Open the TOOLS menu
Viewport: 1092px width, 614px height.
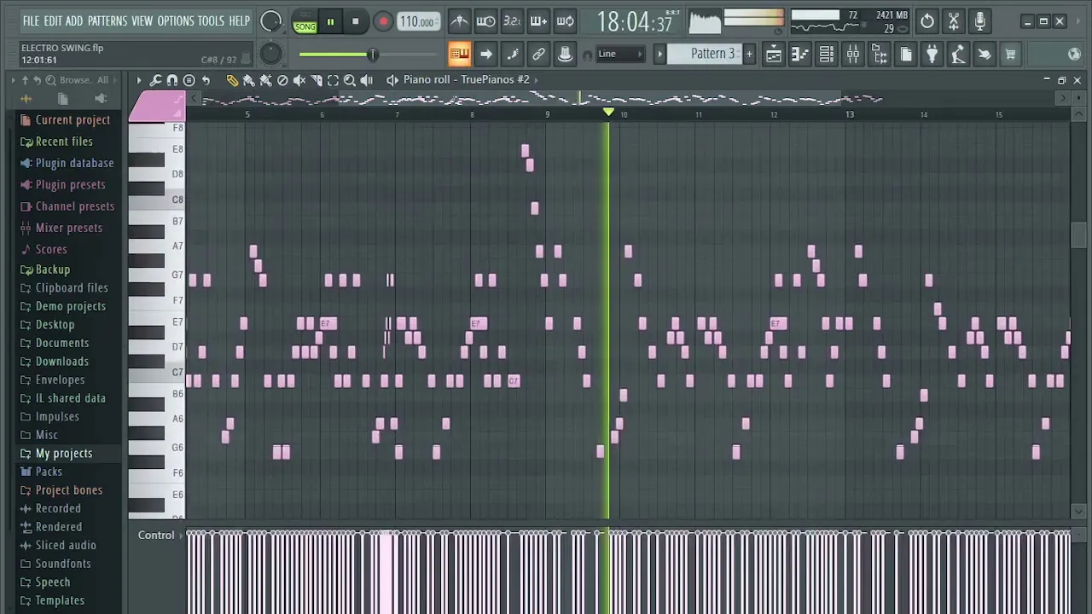211,20
